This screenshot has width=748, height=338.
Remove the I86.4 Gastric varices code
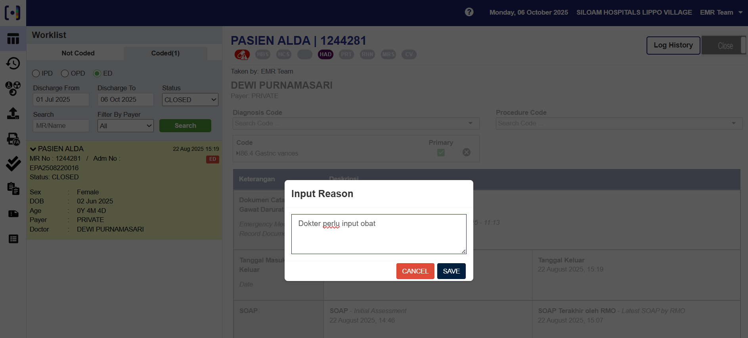coord(467,152)
